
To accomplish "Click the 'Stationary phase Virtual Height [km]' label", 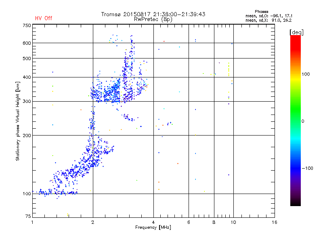I will (18, 121).
